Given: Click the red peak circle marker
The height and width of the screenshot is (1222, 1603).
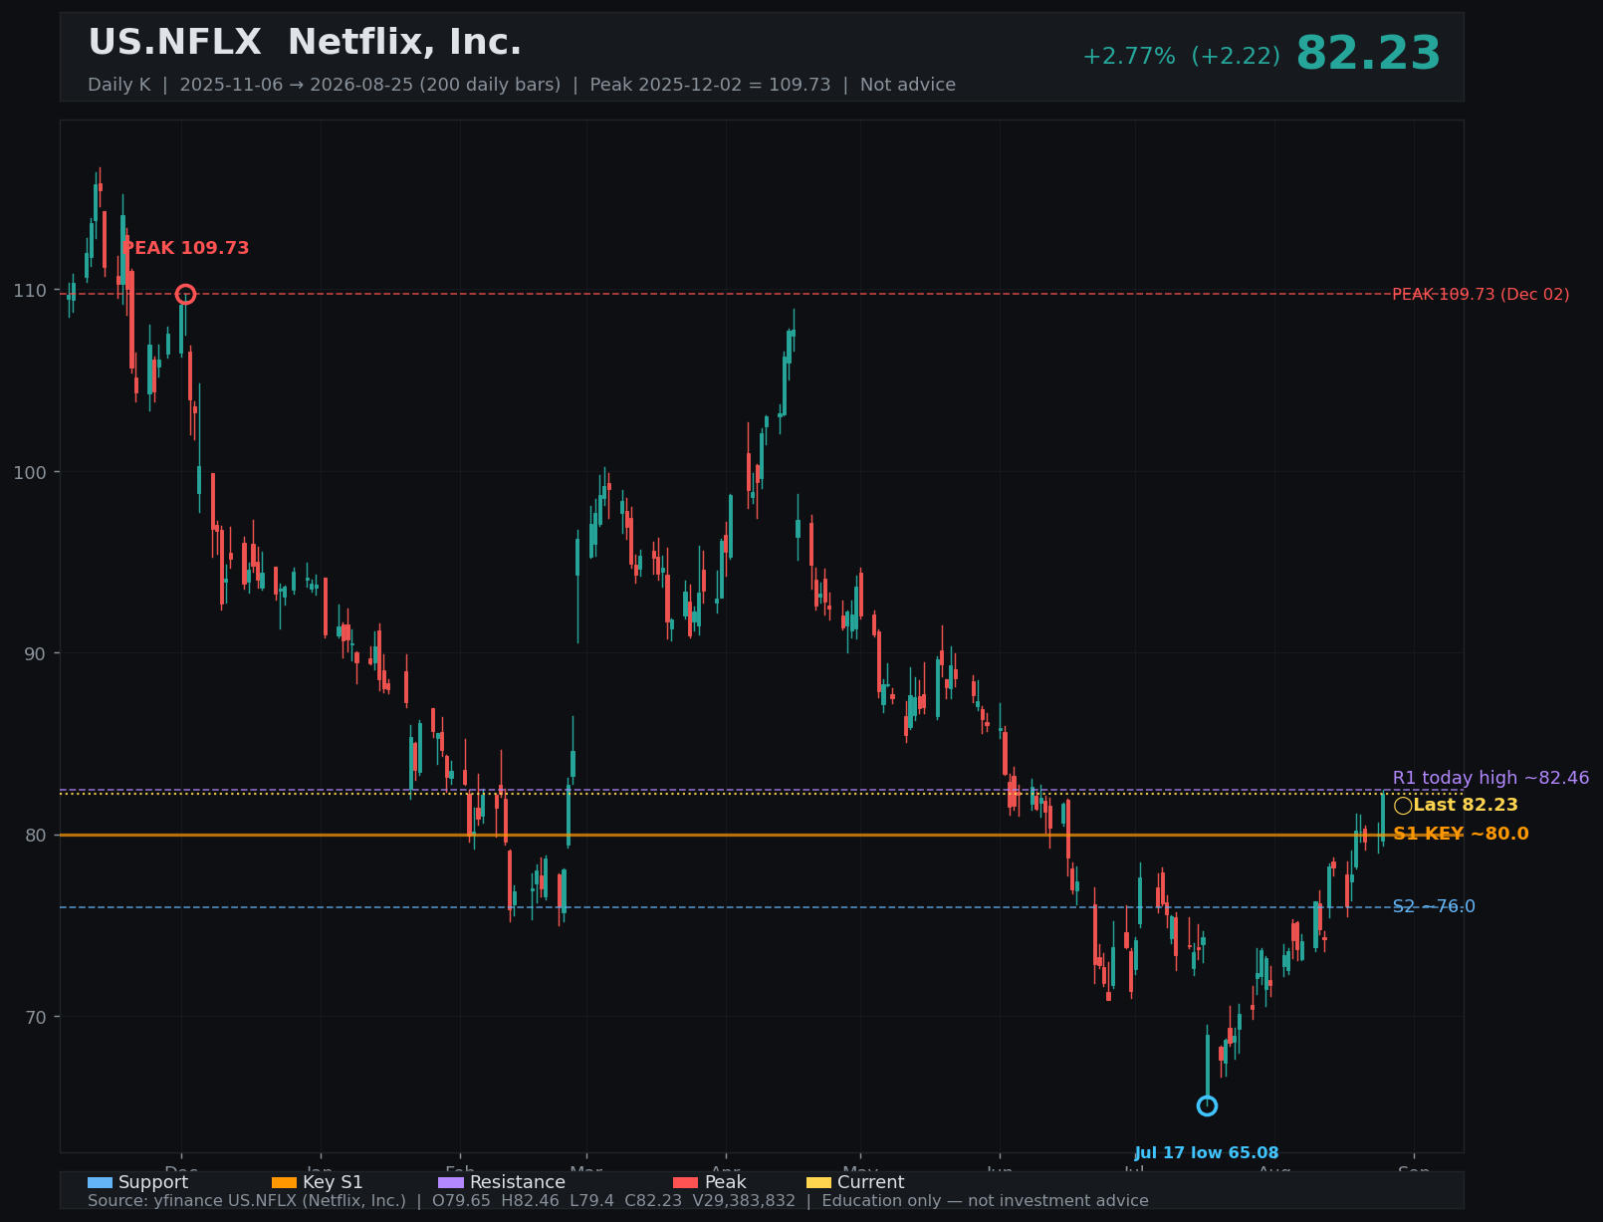Looking at the screenshot, I should [x=185, y=294].
